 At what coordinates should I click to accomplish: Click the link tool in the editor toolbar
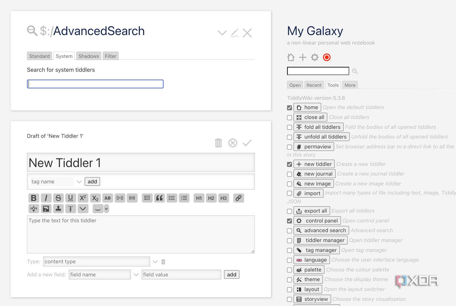click(x=238, y=198)
